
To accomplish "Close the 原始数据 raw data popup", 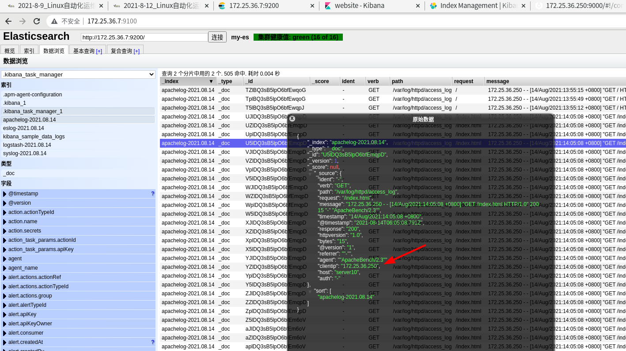I will (x=292, y=118).
